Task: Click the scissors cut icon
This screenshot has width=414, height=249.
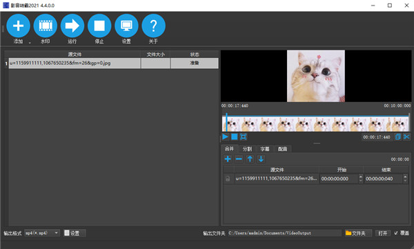Action: [406, 137]
